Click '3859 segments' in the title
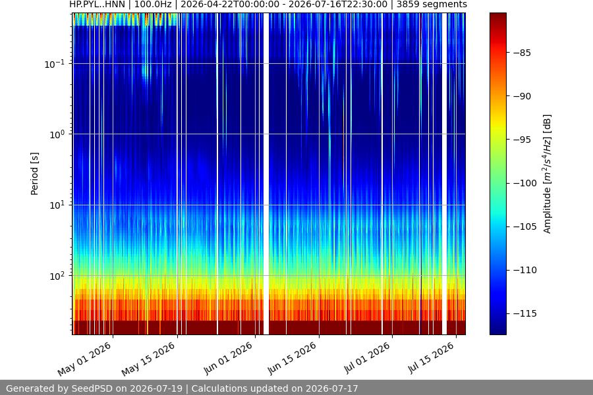Screen dimensions: 593x395 point(432,5)
